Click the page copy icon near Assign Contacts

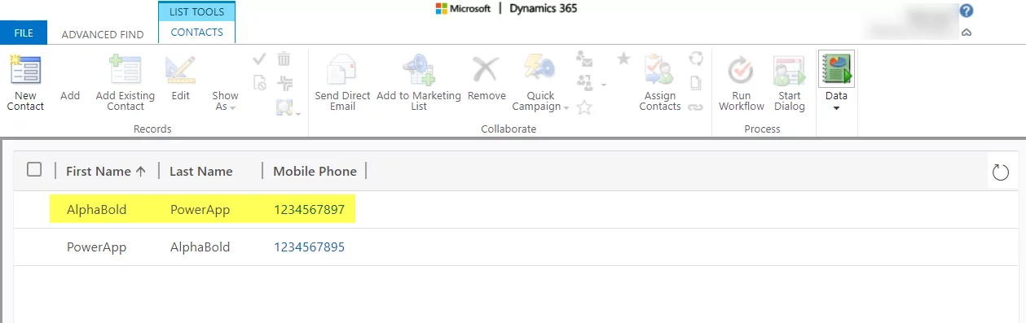(695, 82)
